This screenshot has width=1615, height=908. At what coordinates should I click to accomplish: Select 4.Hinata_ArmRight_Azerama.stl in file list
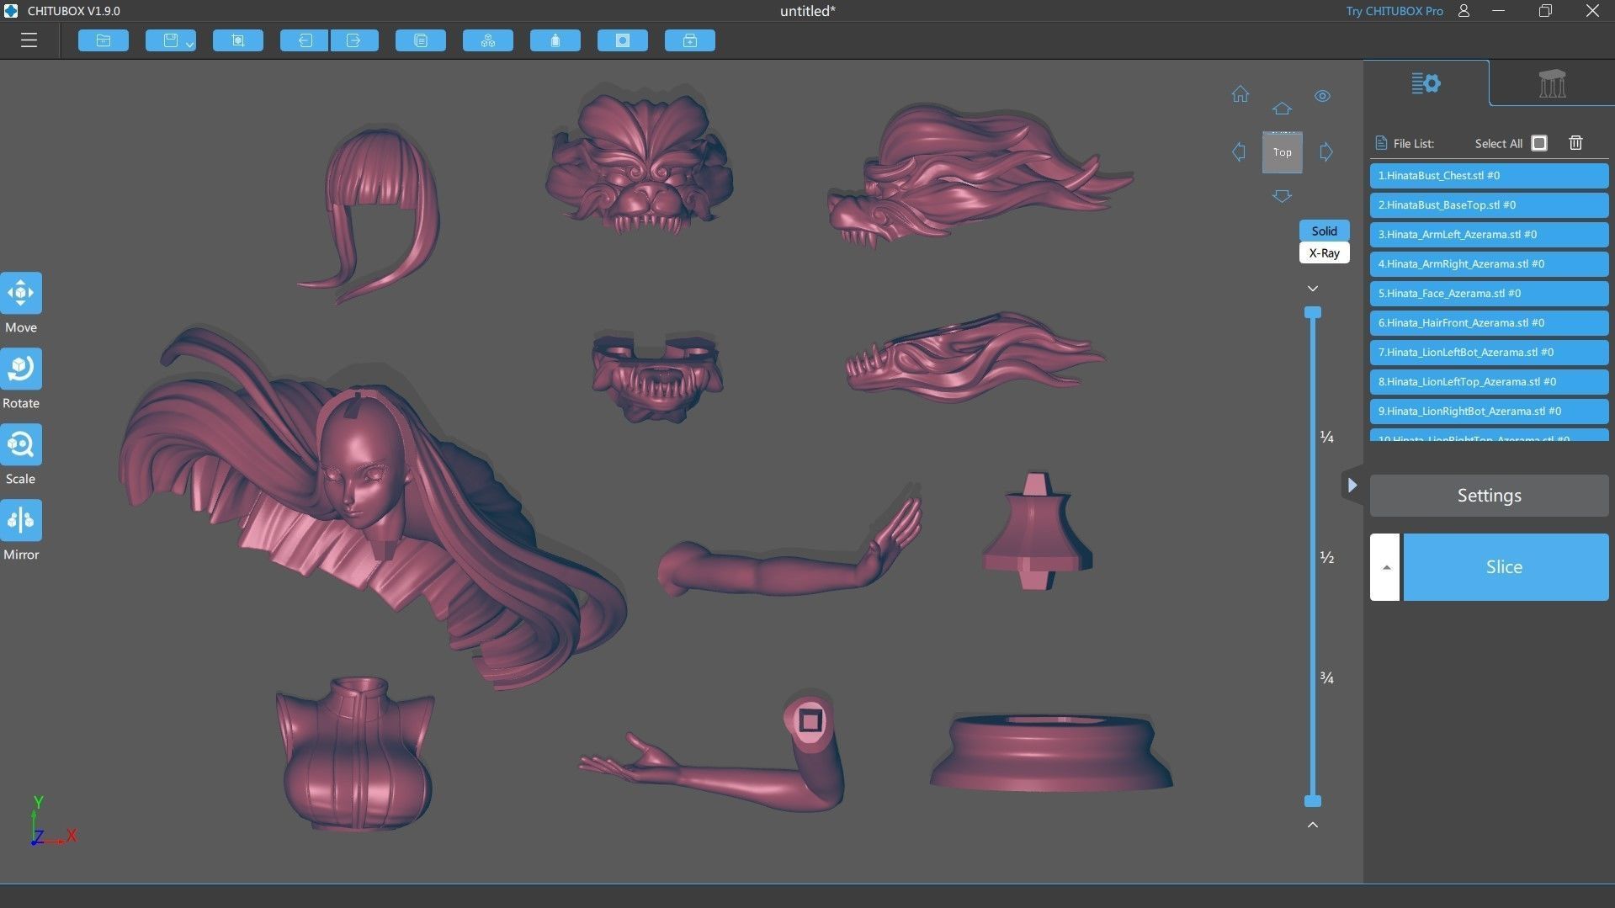[1489, 264]
